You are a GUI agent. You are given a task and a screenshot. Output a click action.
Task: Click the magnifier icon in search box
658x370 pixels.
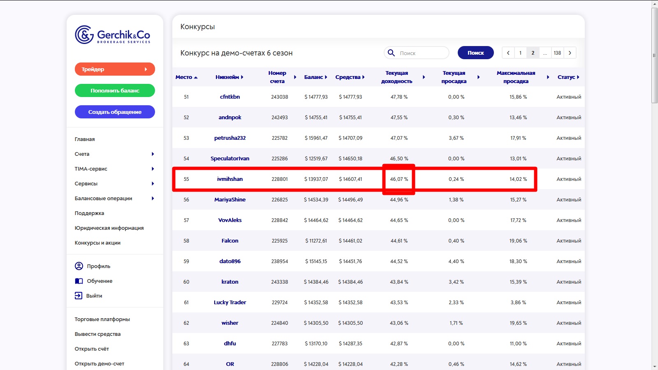[392, 53]
